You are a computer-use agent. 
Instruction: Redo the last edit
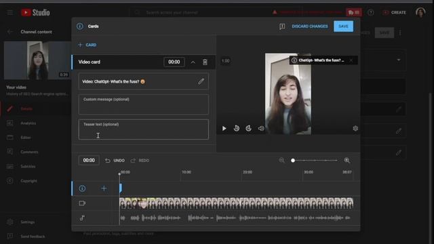(x=140, y=161)
